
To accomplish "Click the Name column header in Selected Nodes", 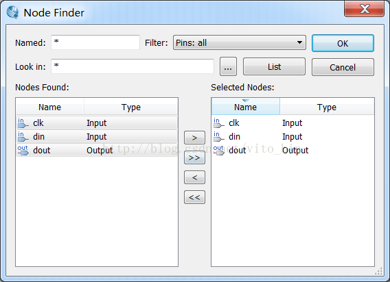I will pos(246,107).
